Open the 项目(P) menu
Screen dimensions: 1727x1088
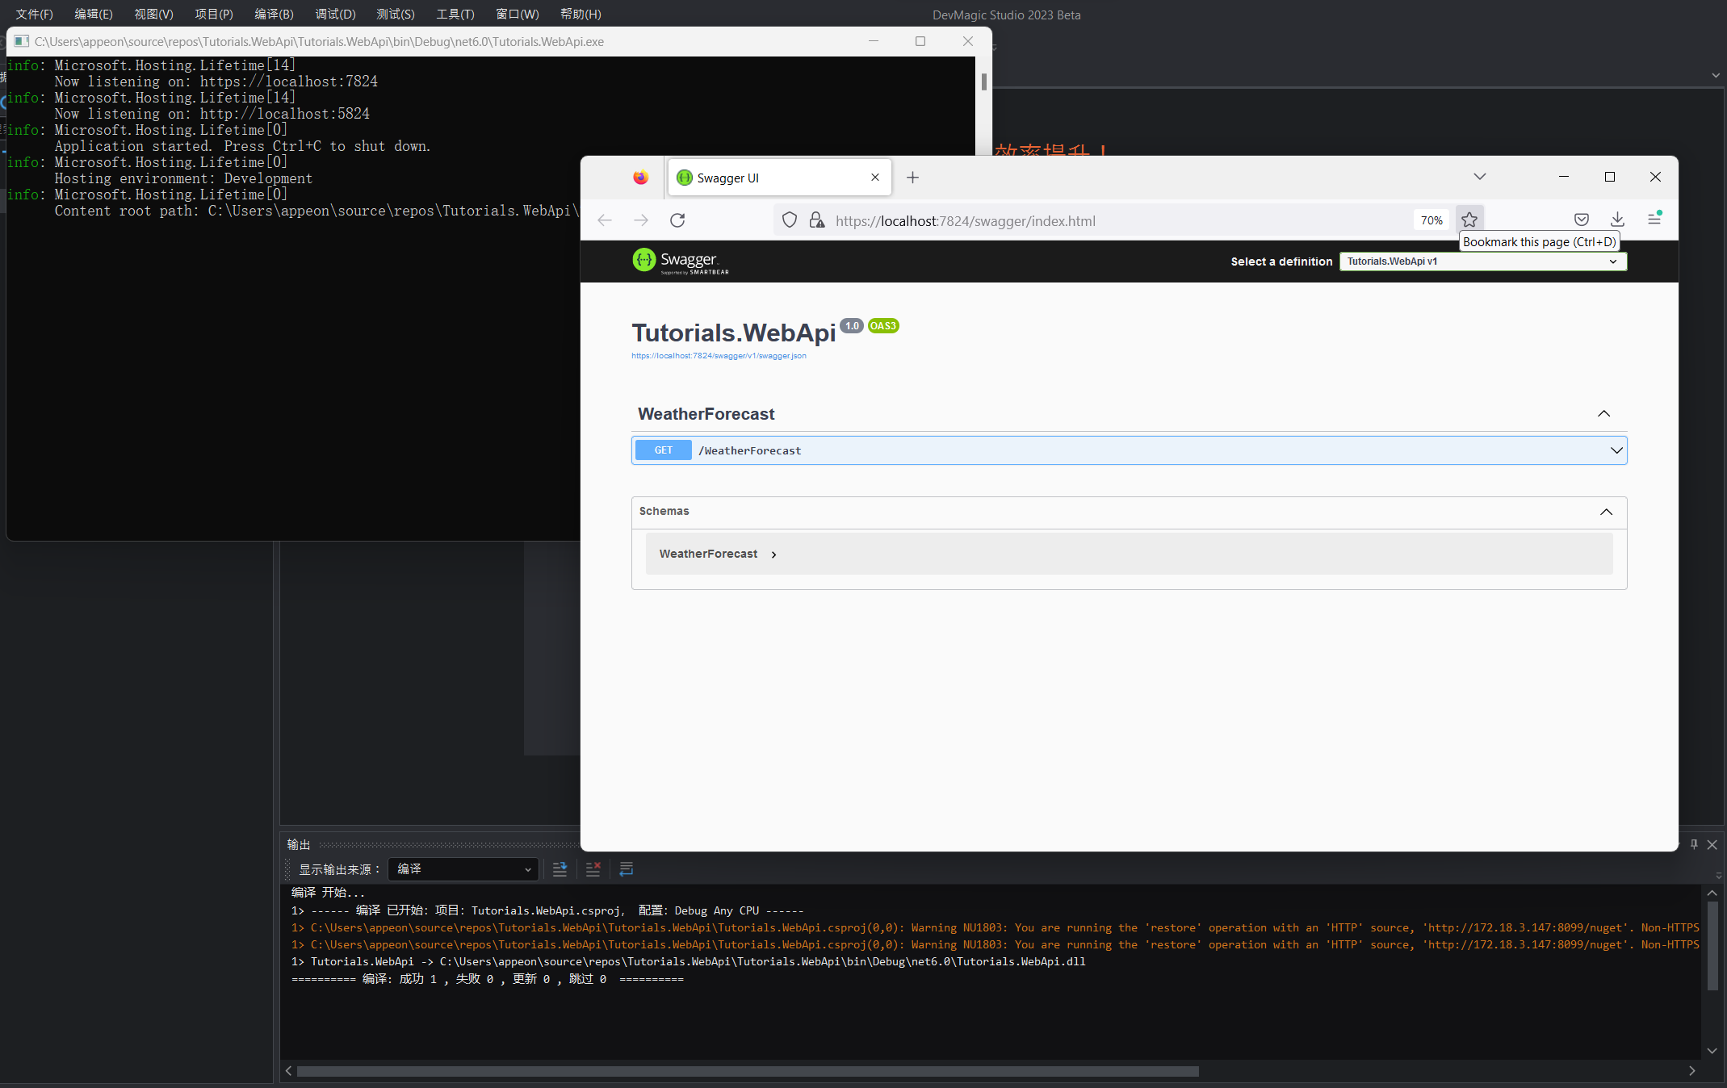(214, 15)
